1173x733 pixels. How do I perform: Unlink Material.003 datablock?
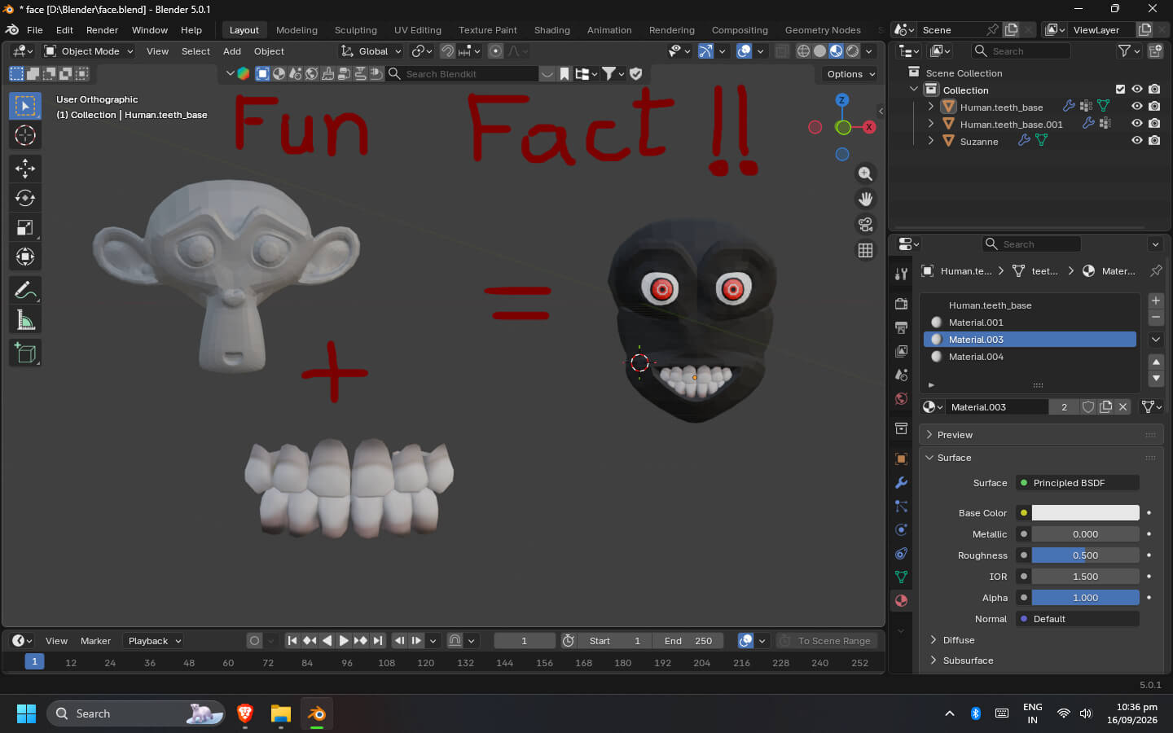(x=1122, y=407)
